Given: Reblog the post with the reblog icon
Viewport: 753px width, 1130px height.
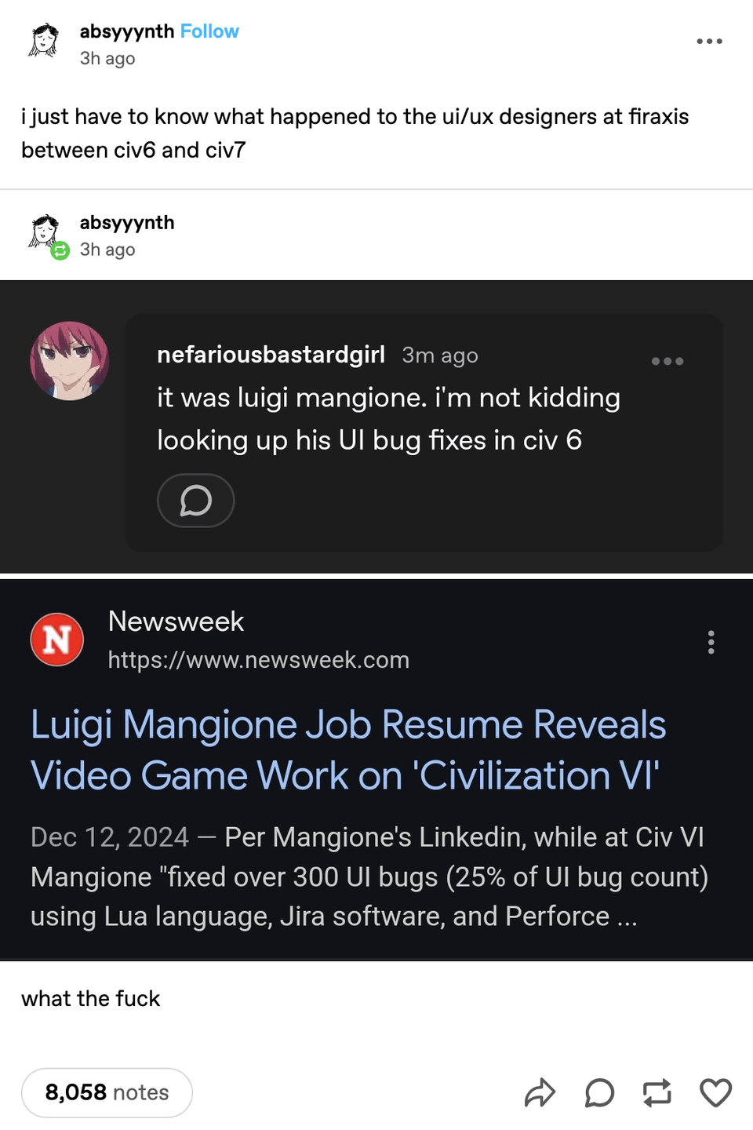Looking at the screenshot, I should point(657,1092).
